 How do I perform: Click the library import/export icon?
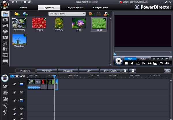pyautogui.click(x=106, y=14)
